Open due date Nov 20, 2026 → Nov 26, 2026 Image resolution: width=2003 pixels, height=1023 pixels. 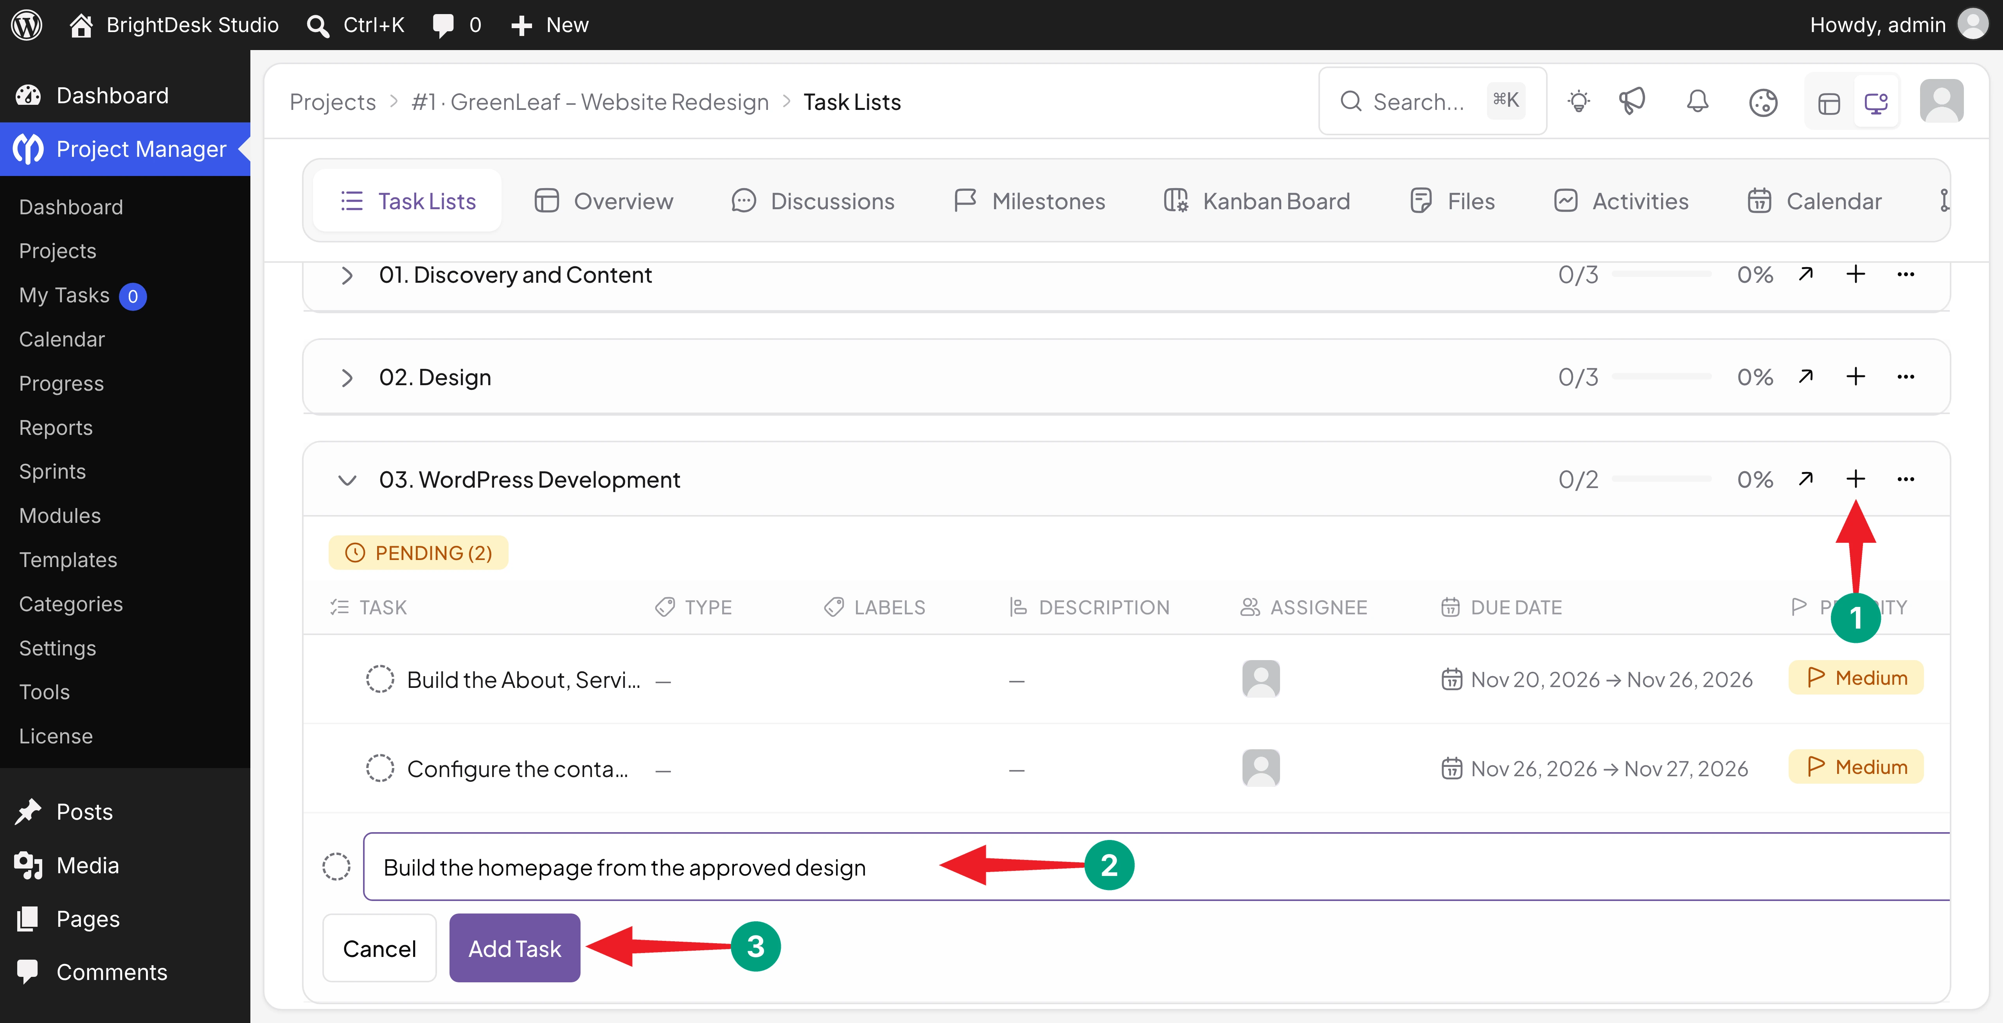(1597, 680)
